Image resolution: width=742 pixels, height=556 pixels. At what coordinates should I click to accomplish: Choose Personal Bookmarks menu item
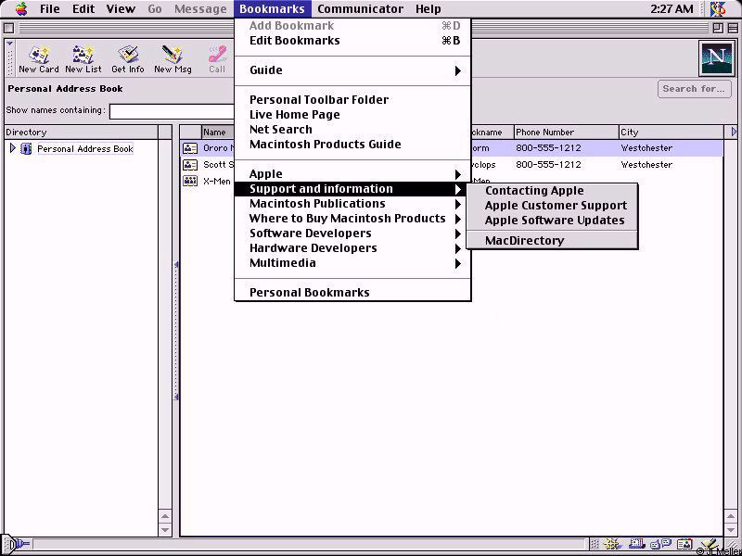pyautogui.click(x=352, y=293)
